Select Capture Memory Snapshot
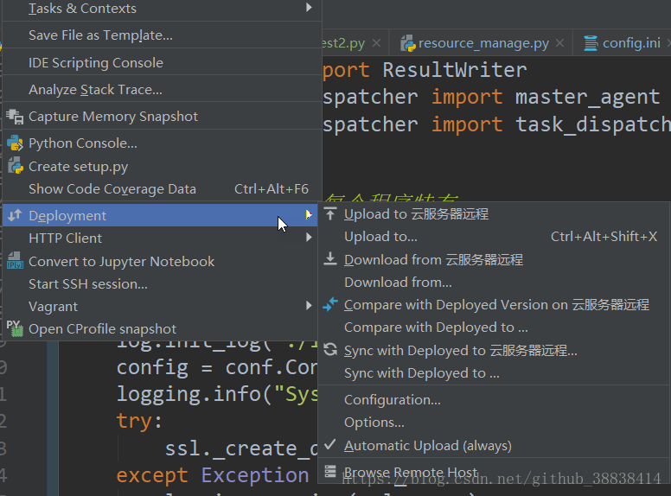This screenshot has height=496, width=671. [x=163, y=117]
